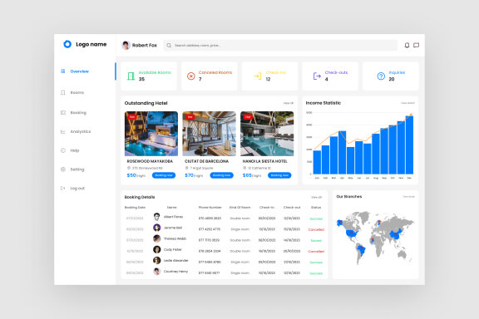
Task: Click View all in Outstanding Hotel
Action: tap(289, 103)
